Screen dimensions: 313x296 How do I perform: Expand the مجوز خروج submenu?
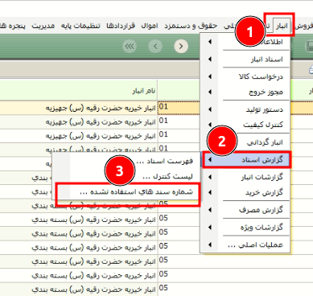[x=245, y=92]
